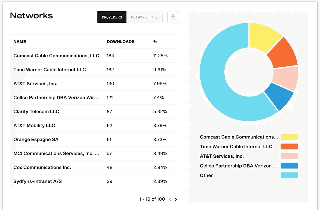Click the 87 downloads value
Viewport: 320px width, 210px height.
point(109,111)
